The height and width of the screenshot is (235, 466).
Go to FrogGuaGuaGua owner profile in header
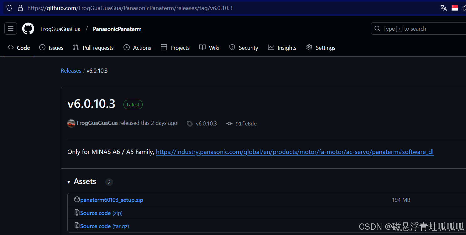(x=60, y=29)
